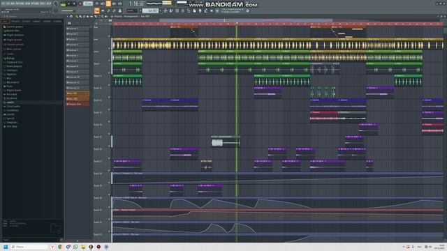
Task: Click the Windows taskbar search box
Action: click(x=29, y=247)
